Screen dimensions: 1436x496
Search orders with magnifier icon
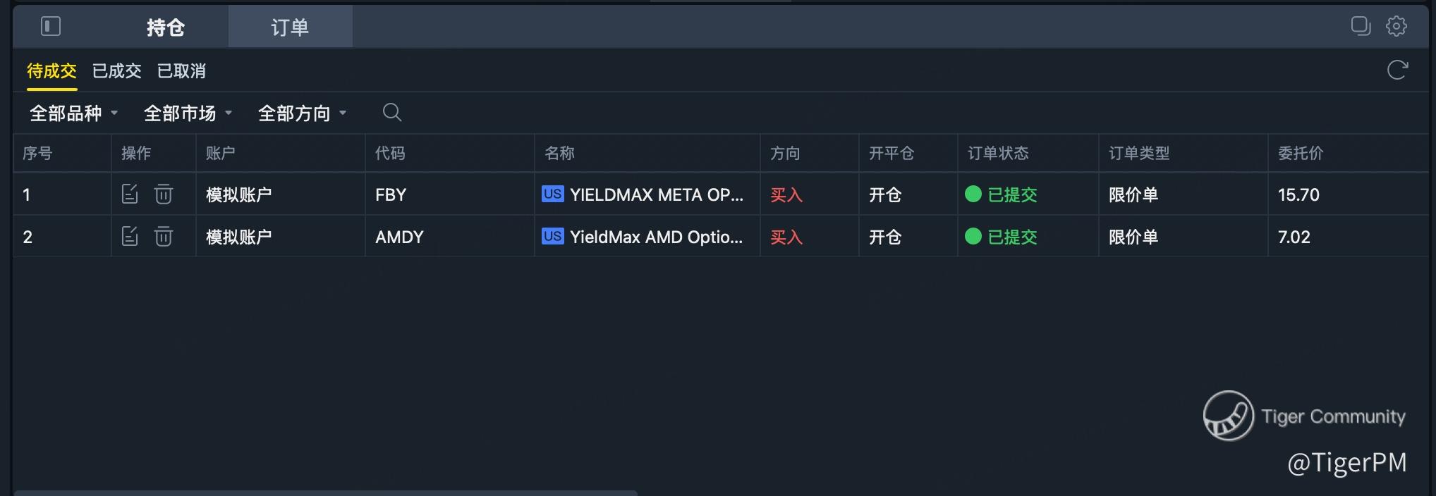tap(392, 113)
